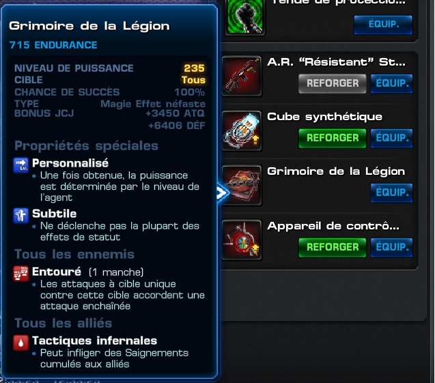Click the A.R. Résistant rifle item icon
The width and height of the screenshot is (435, 383).
click(x=242, y=76)
